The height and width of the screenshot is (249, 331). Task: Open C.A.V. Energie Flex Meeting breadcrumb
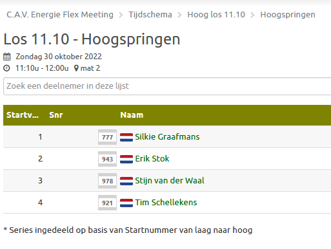(x=60, y=15)
